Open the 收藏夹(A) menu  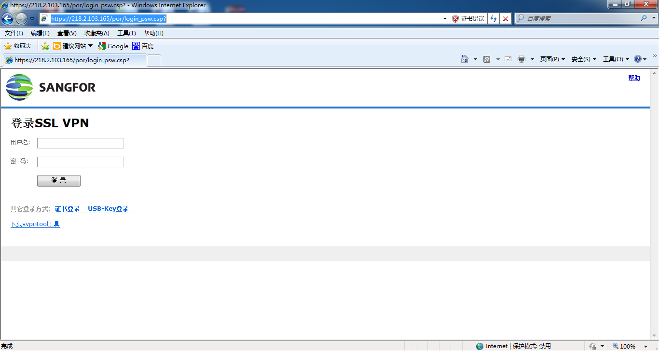click(96, 33)
